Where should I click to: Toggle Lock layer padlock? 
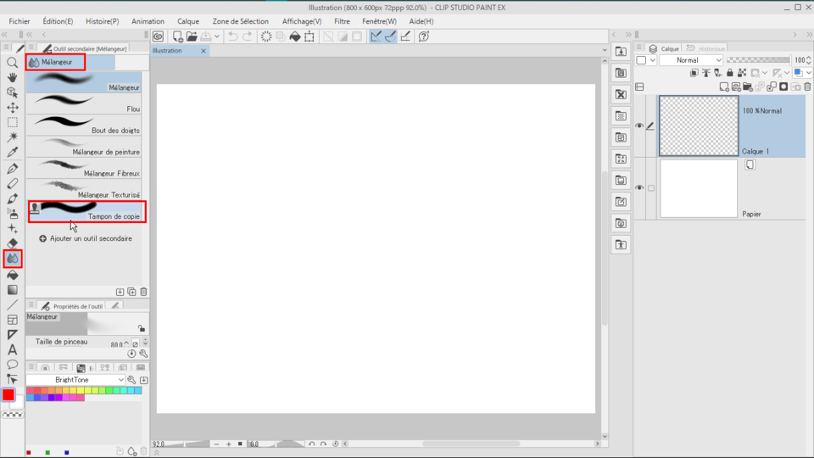pos(730,73)
